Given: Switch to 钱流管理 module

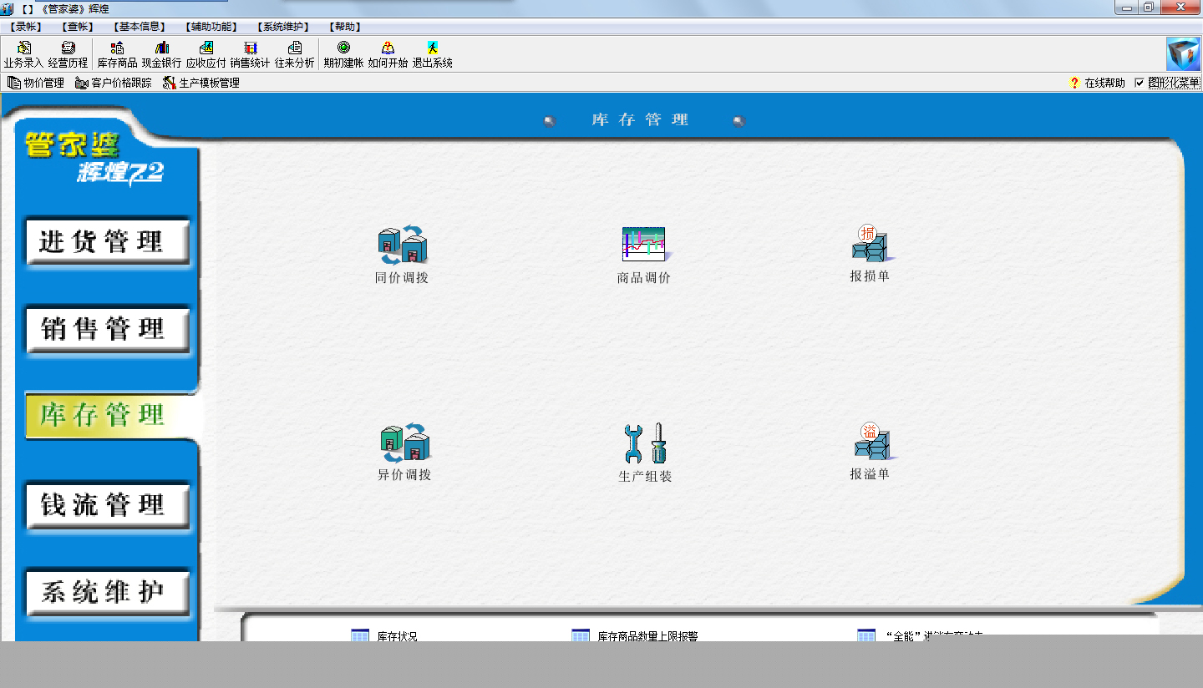Looking at the screenshot, I should (x=108, y=504).
